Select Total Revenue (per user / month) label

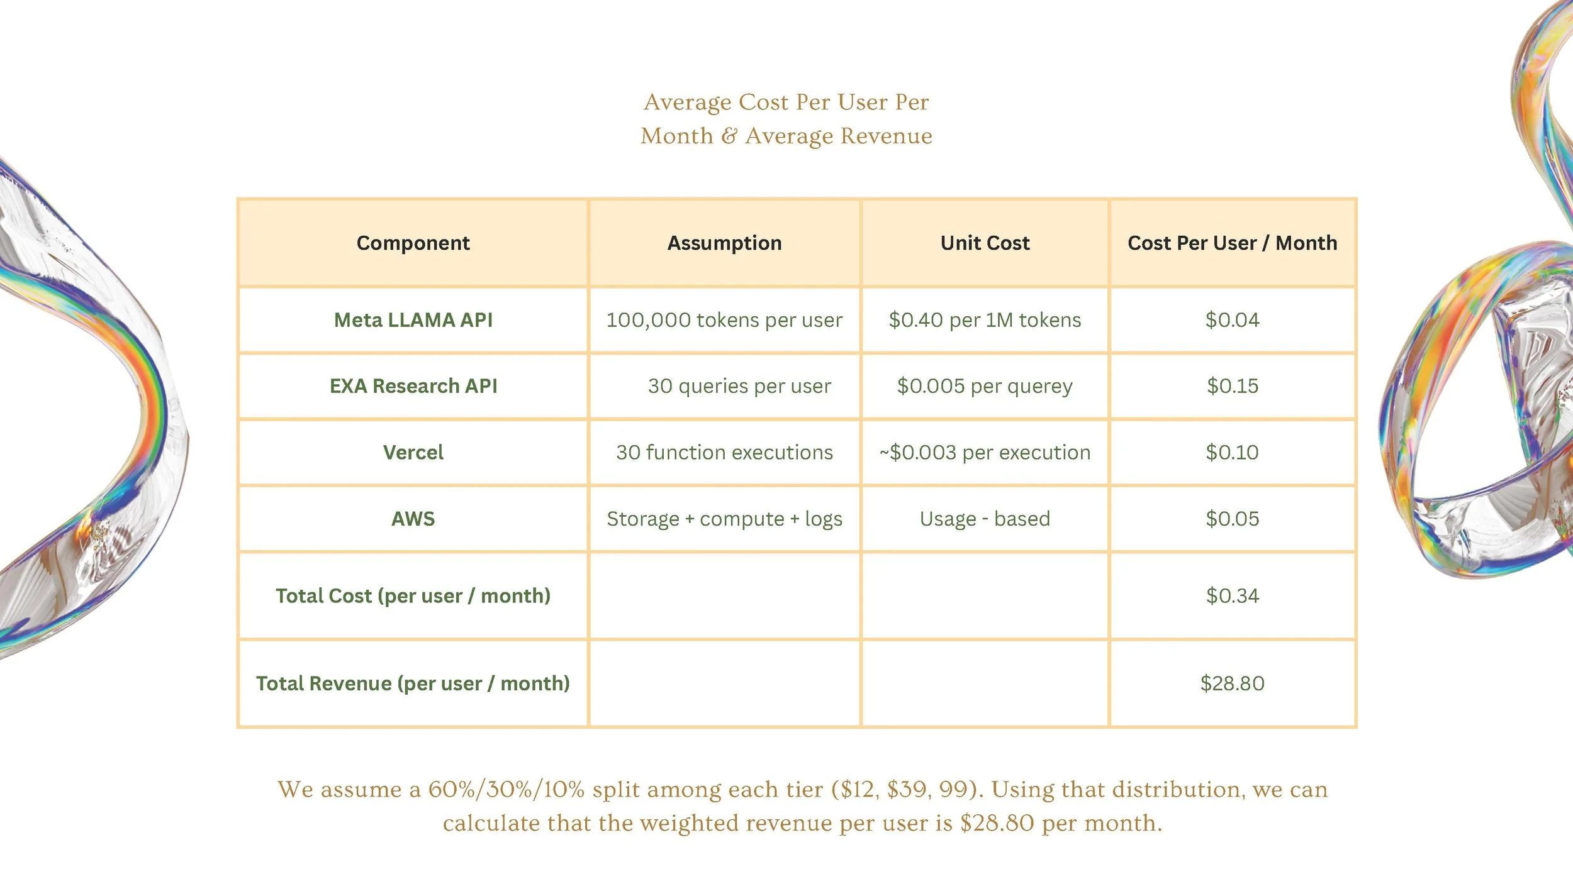(413, 683)
